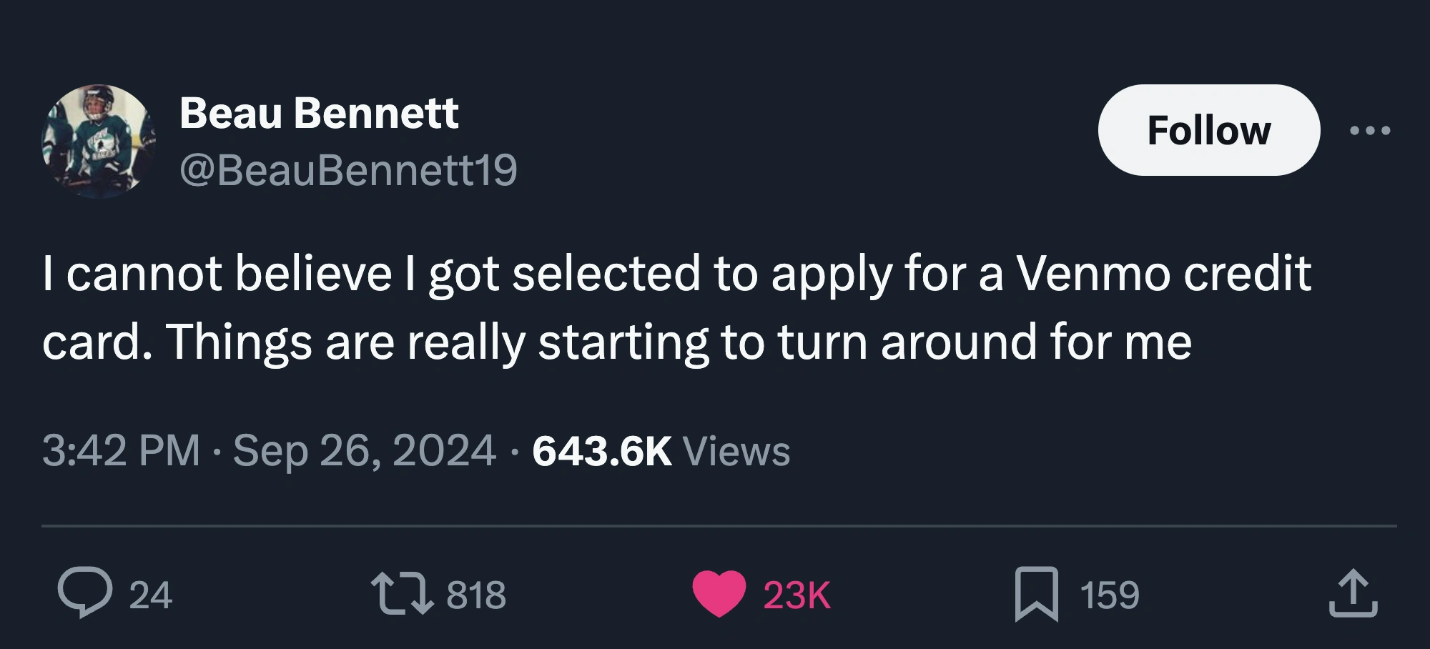Open the 643.6K view count
Screen dimensions: 1430x649
tap(601, 451)
